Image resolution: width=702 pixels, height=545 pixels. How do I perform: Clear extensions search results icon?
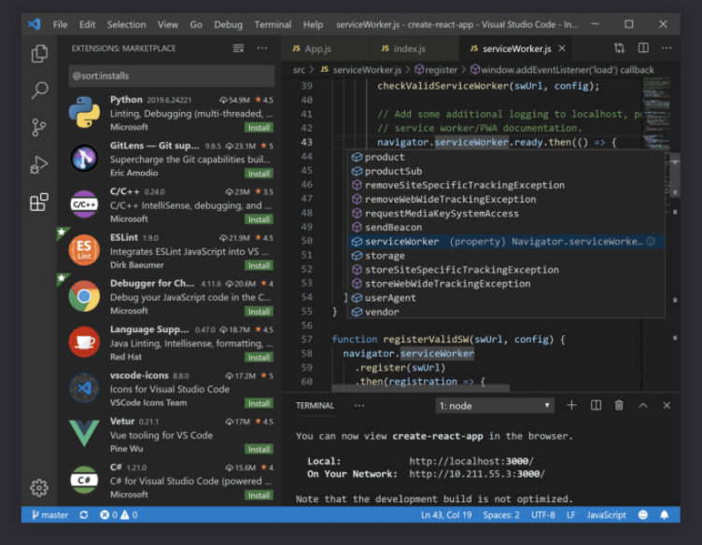point(238,49)
